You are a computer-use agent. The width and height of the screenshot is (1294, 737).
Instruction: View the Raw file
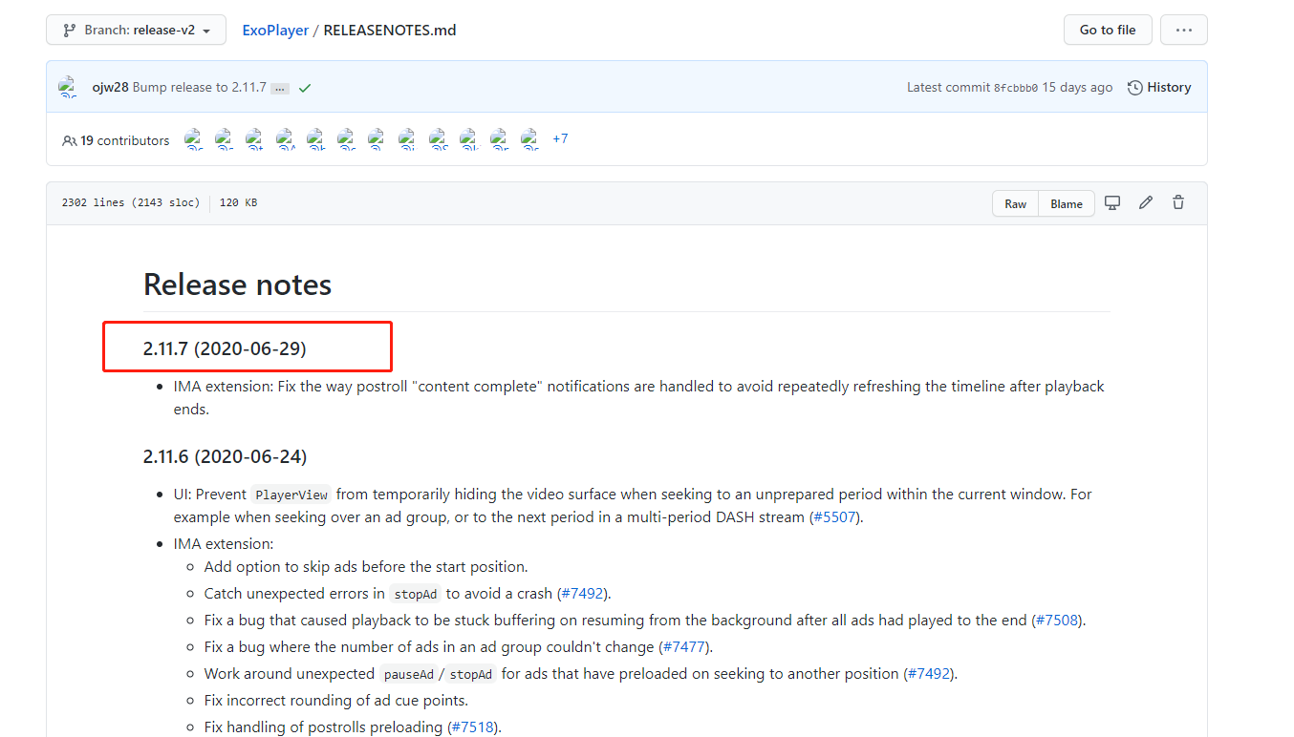(1015, 203)
